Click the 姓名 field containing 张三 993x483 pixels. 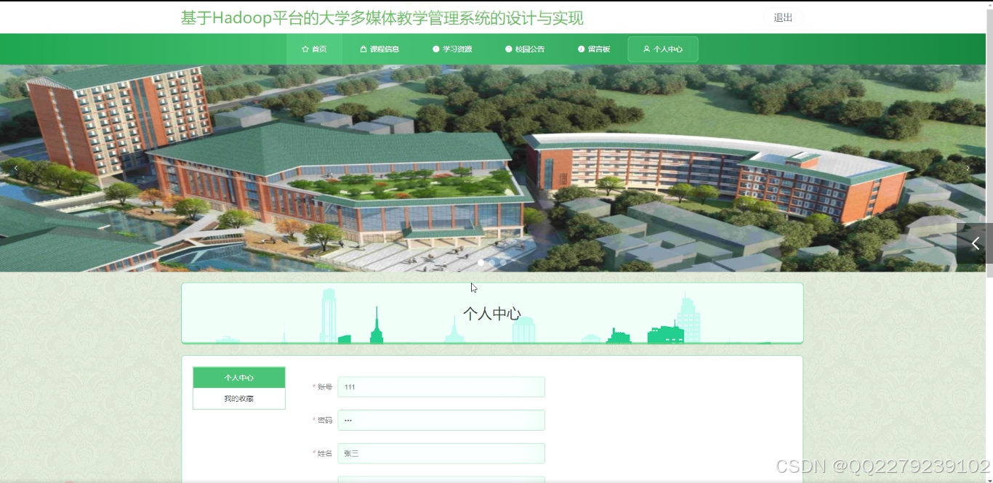click(441, 454)
